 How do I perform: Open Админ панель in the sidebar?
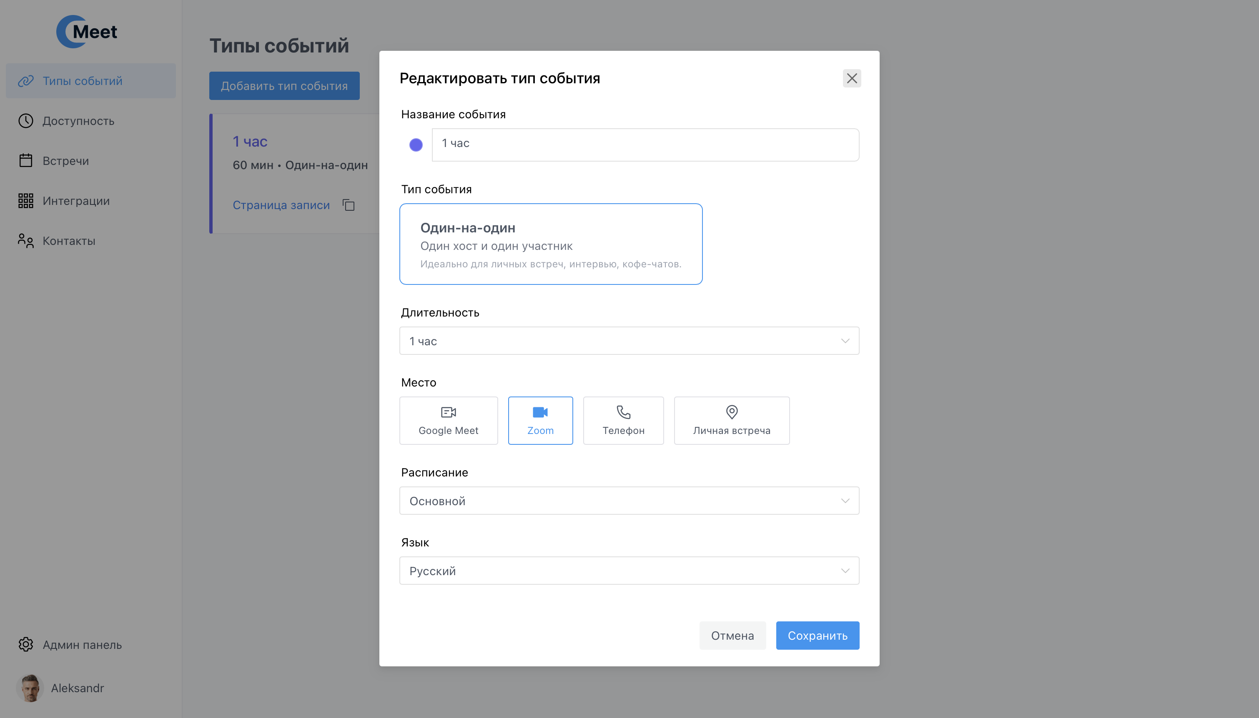pos(91,645)
